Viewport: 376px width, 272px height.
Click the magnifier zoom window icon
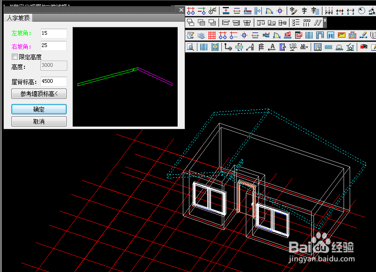190,47
